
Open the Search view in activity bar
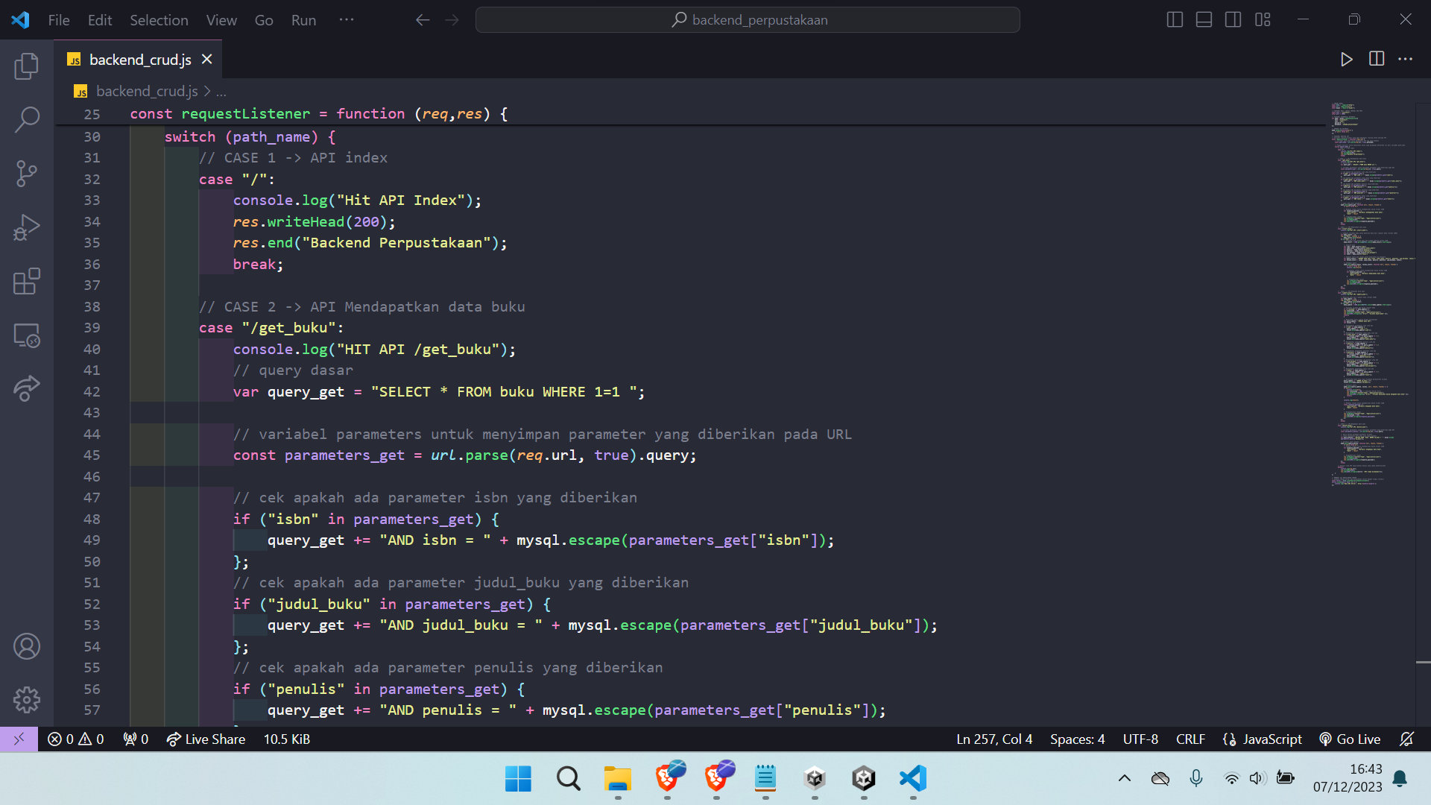click(x=27, y=119)
